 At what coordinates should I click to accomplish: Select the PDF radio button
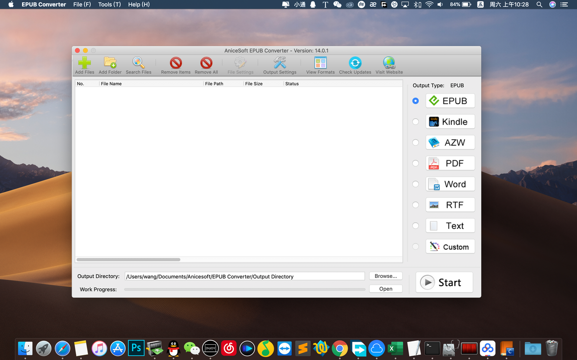coord(415,163)
